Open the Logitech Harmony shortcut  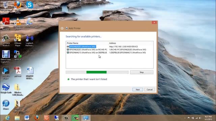pyautogui.click(x=29, y=41)
